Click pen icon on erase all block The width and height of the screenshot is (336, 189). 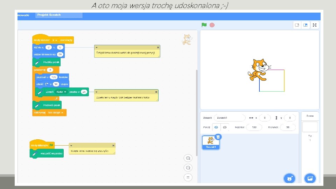point(35,154)
